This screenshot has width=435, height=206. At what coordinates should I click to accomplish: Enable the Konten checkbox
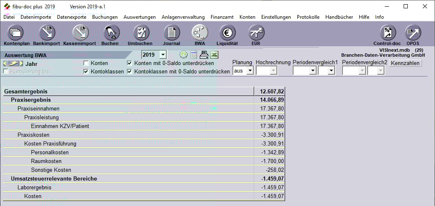tap(86, 63)
